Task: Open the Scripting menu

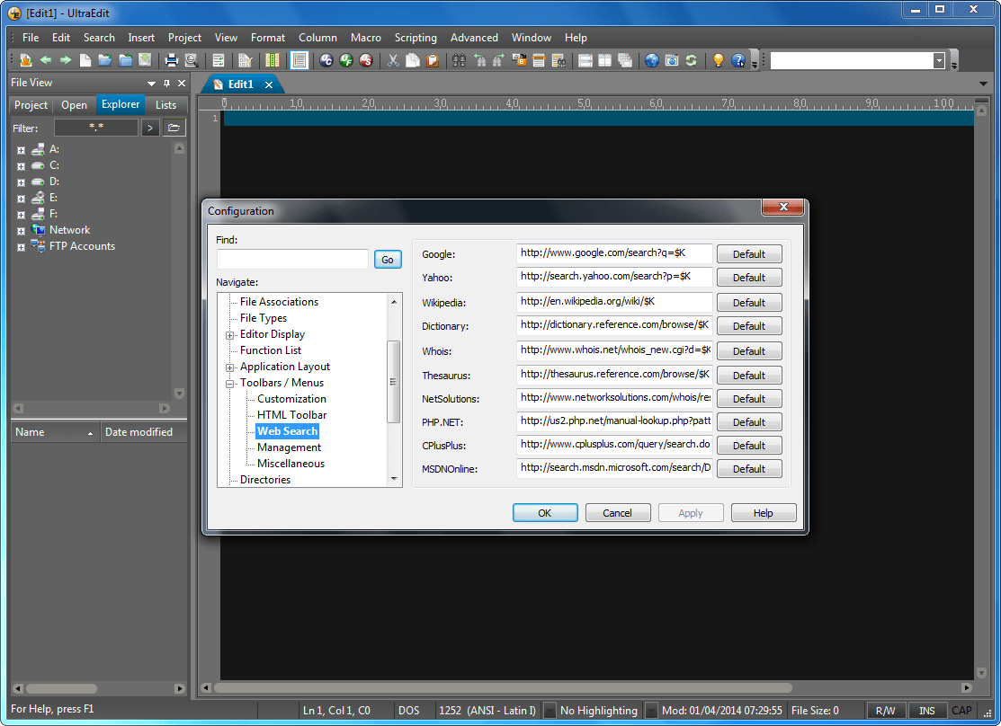Action: 416,38
